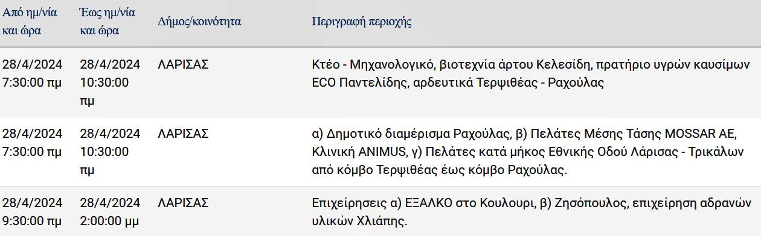Click the 'υλικών Χλιάπης' text line

point(360,221)
